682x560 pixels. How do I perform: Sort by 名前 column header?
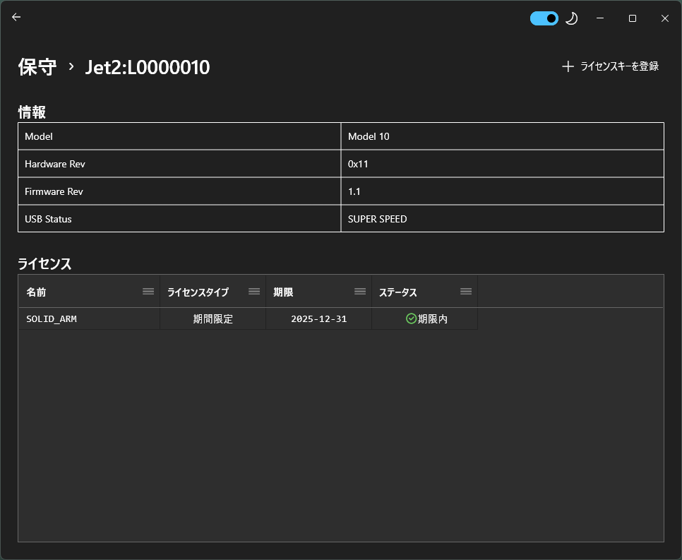tap(37, 292)
